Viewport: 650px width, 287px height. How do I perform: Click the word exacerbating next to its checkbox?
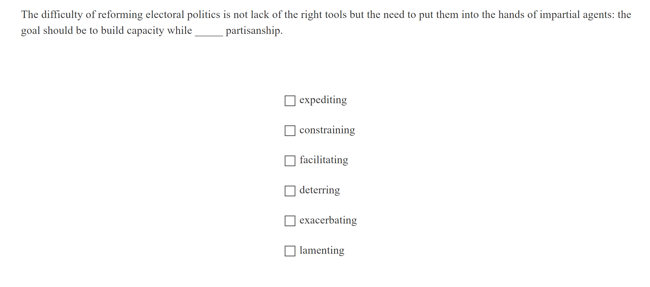[x=328, y=220]
